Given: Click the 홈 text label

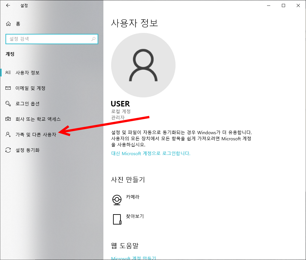Looking at the screenshot, I should (18, 24).
